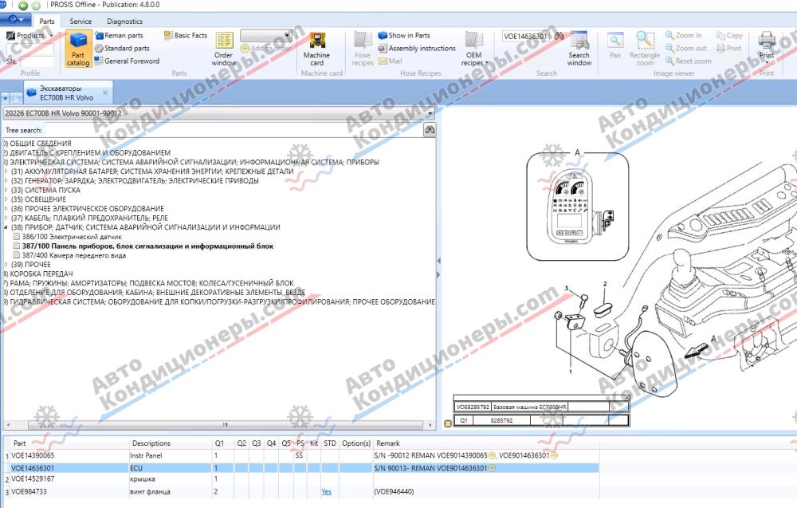The height and width of the screenshot is (508, 797).
Task: Switch to the Diagnostics ribbon tab
Action: [x=124, y=22]
